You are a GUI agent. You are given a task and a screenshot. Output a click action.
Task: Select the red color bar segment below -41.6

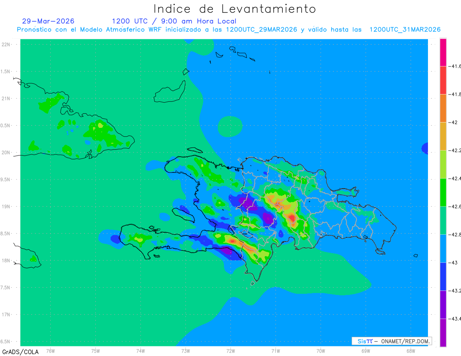[443, 80]
